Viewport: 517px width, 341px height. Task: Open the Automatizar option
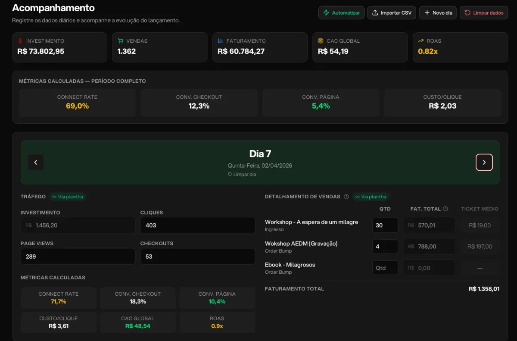pos(341,13)
